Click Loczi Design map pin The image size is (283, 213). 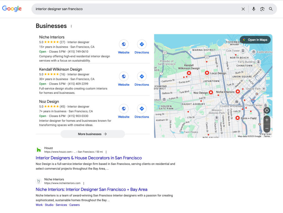click(x=207, y=73)
